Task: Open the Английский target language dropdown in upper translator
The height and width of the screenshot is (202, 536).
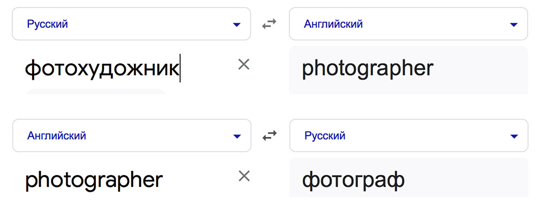Action: coord(408,24)
